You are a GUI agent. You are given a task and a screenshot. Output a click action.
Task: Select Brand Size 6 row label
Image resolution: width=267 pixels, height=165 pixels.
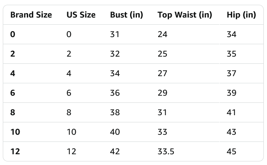pos(13,93)
